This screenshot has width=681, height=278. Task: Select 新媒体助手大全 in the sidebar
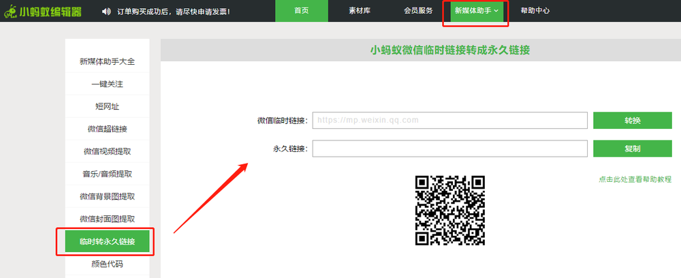(108, 62)
